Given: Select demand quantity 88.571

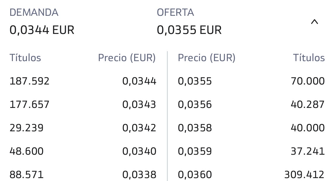Looking at the screenshot, I should [x=27, y=175].
